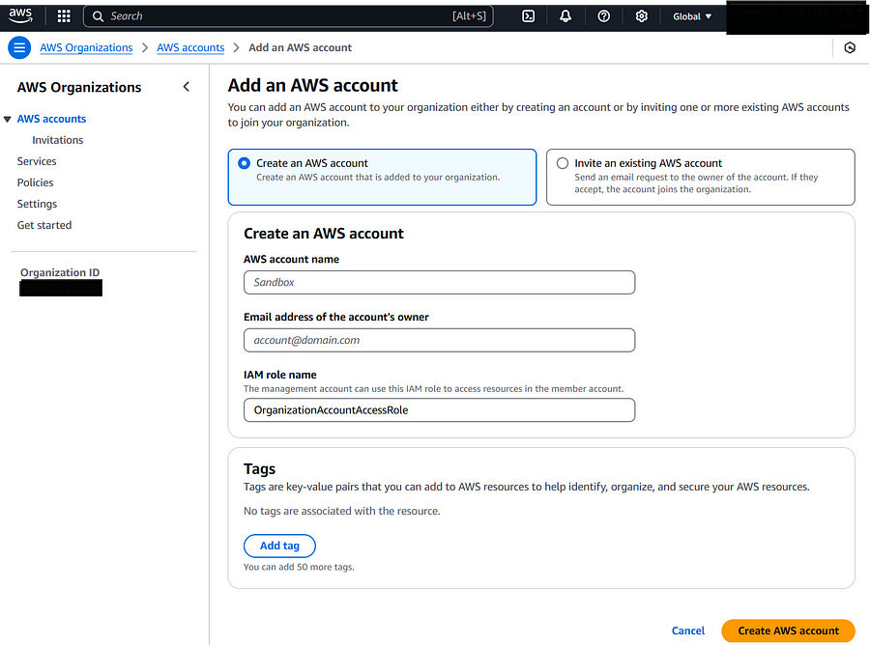Viewport: 870px width, 645px height.
Task: Open the hexagon info panel icon
Action: 850,47
